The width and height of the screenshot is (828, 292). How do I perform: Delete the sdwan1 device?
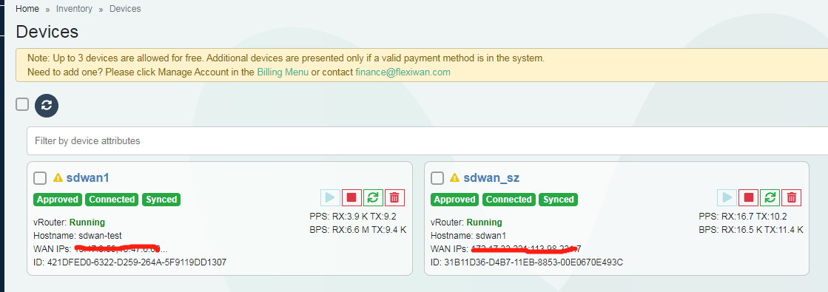point(394,197)
